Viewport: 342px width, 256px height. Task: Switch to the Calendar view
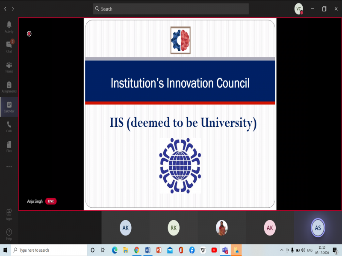click(x=9, y=107)
